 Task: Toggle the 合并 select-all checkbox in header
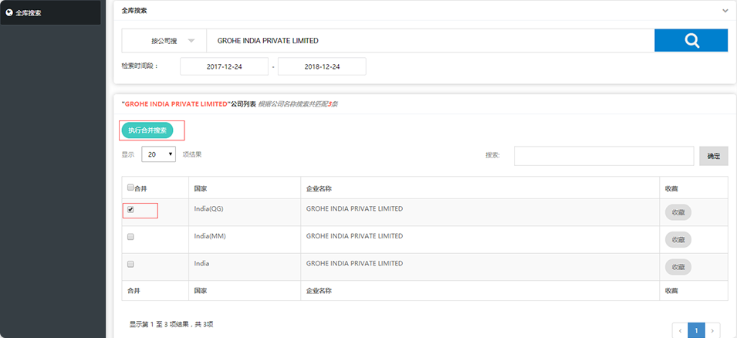[x=130, y=188]
